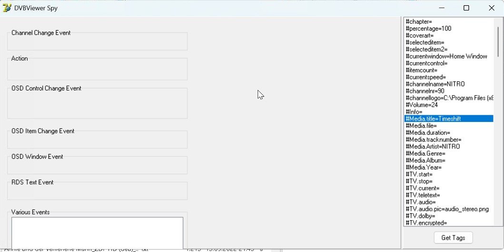Close the DVBViewer Spy window
Viewport: 504px width, 252px height.
tap(491, 8)
